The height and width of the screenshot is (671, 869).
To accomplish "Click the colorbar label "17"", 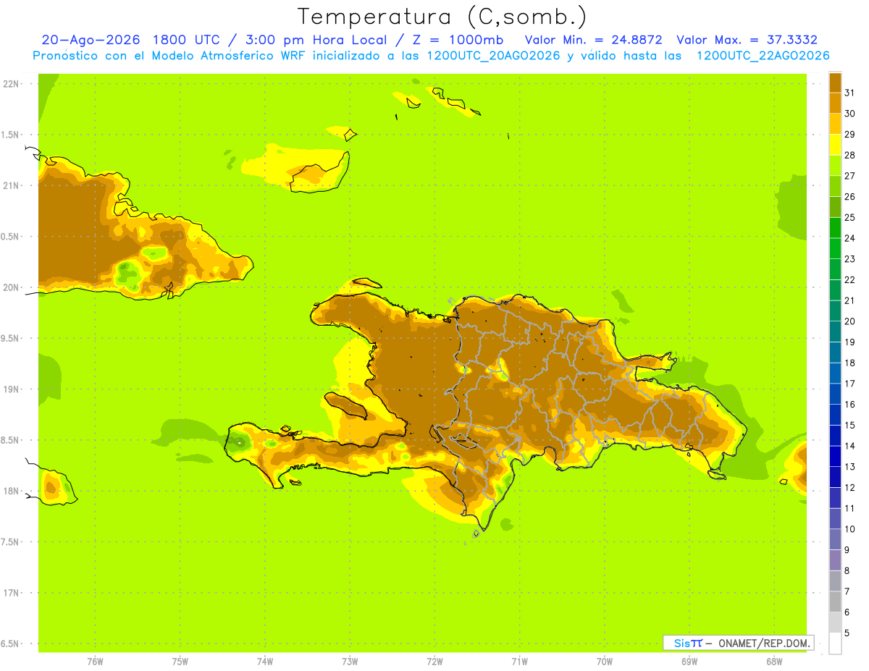I will click(850, 384).
